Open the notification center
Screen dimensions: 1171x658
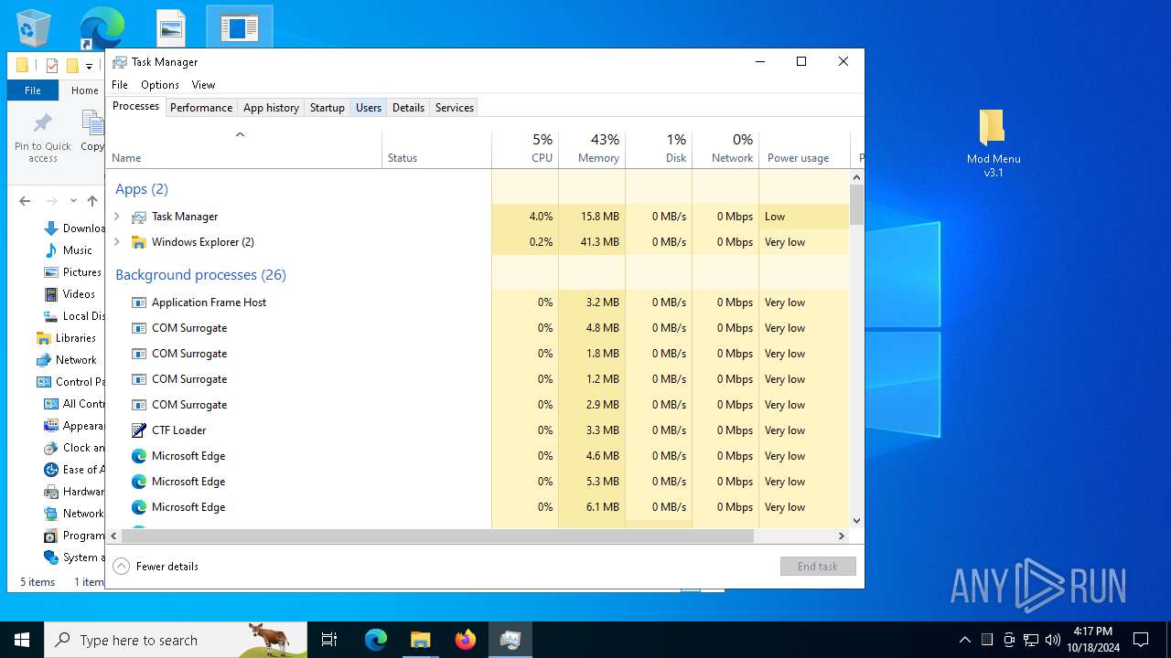pos(1141,640)
